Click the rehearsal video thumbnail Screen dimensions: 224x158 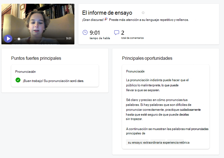point(38,24)
